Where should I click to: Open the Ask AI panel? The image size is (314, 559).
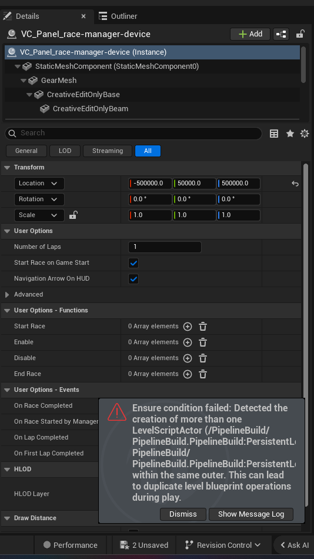click(295, 545)
